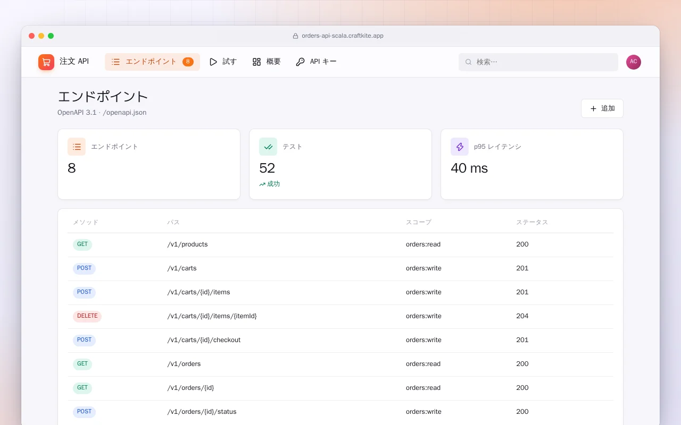Image resolution: width=681 pixels, height=425 pixels.
Task: Click the 40 ms latency value
Action: [x=469, y=168]
